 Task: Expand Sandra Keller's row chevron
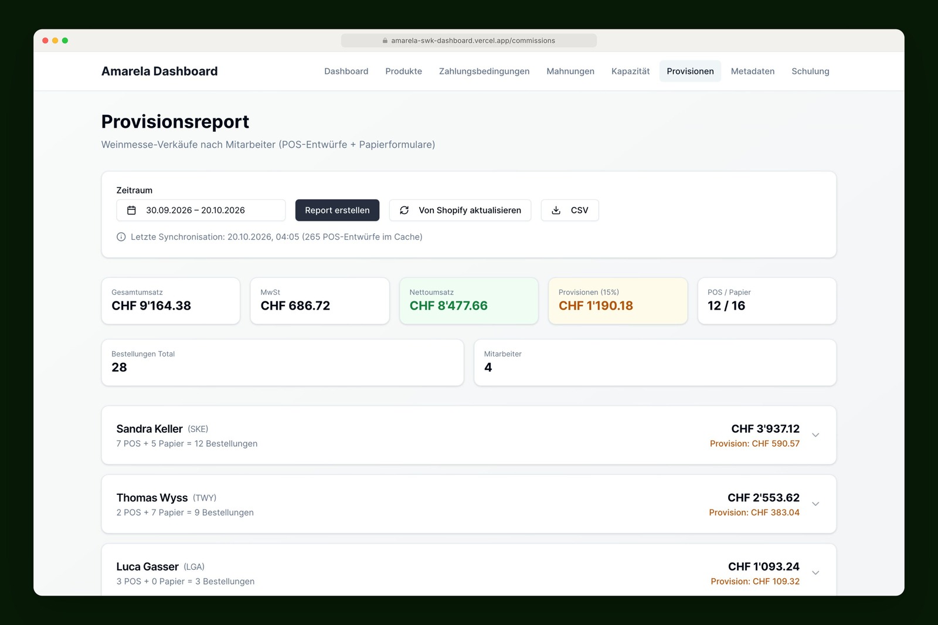[815, 435]
